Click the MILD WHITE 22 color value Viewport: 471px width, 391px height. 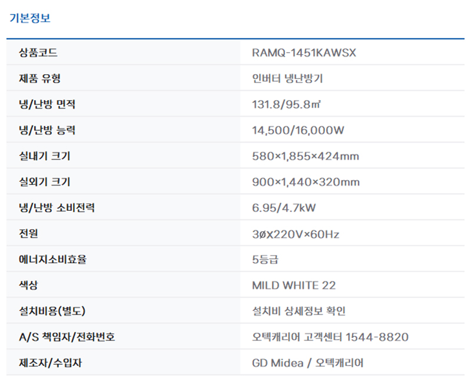(294, 286)
